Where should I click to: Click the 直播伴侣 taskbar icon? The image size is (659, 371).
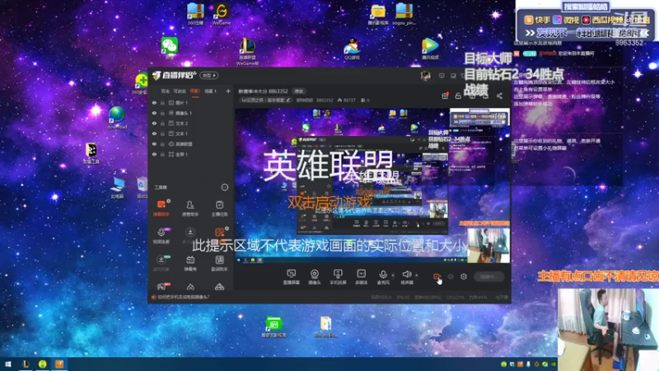click(59, 364)
